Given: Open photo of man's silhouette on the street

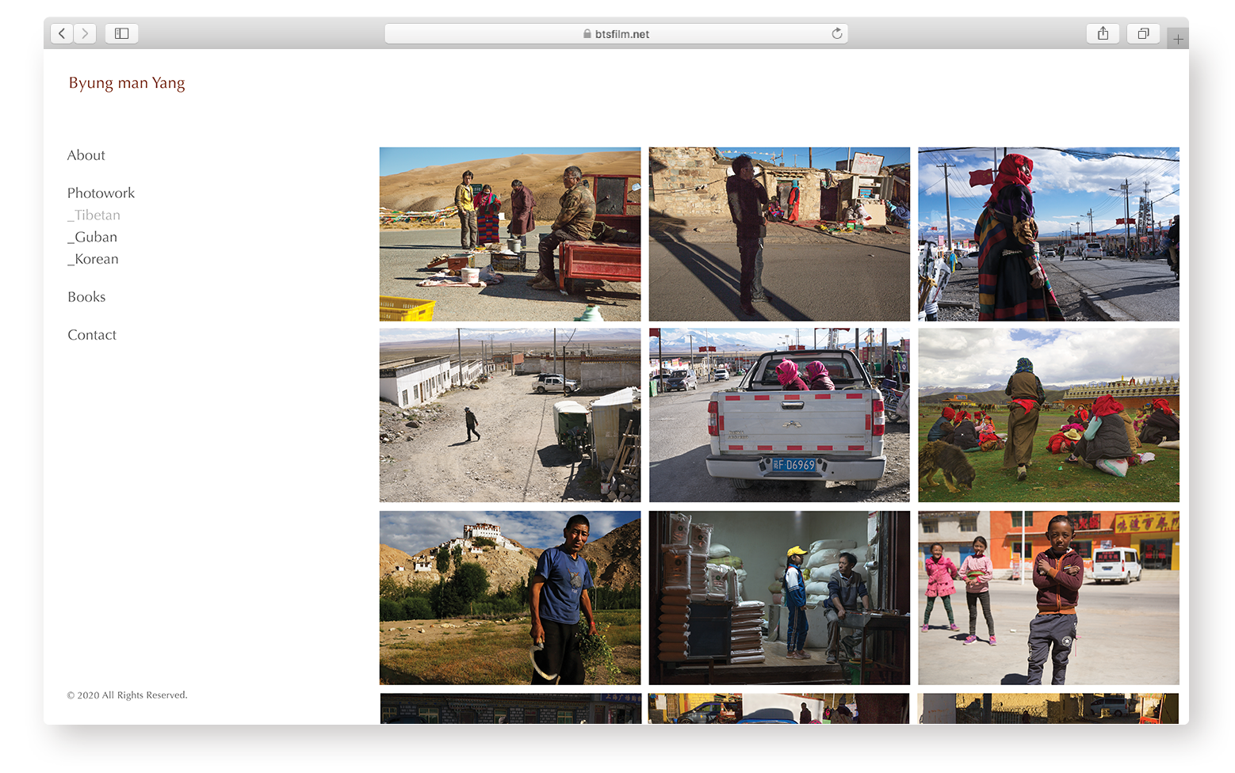Looking at the screenshot, I should (779, 234).
